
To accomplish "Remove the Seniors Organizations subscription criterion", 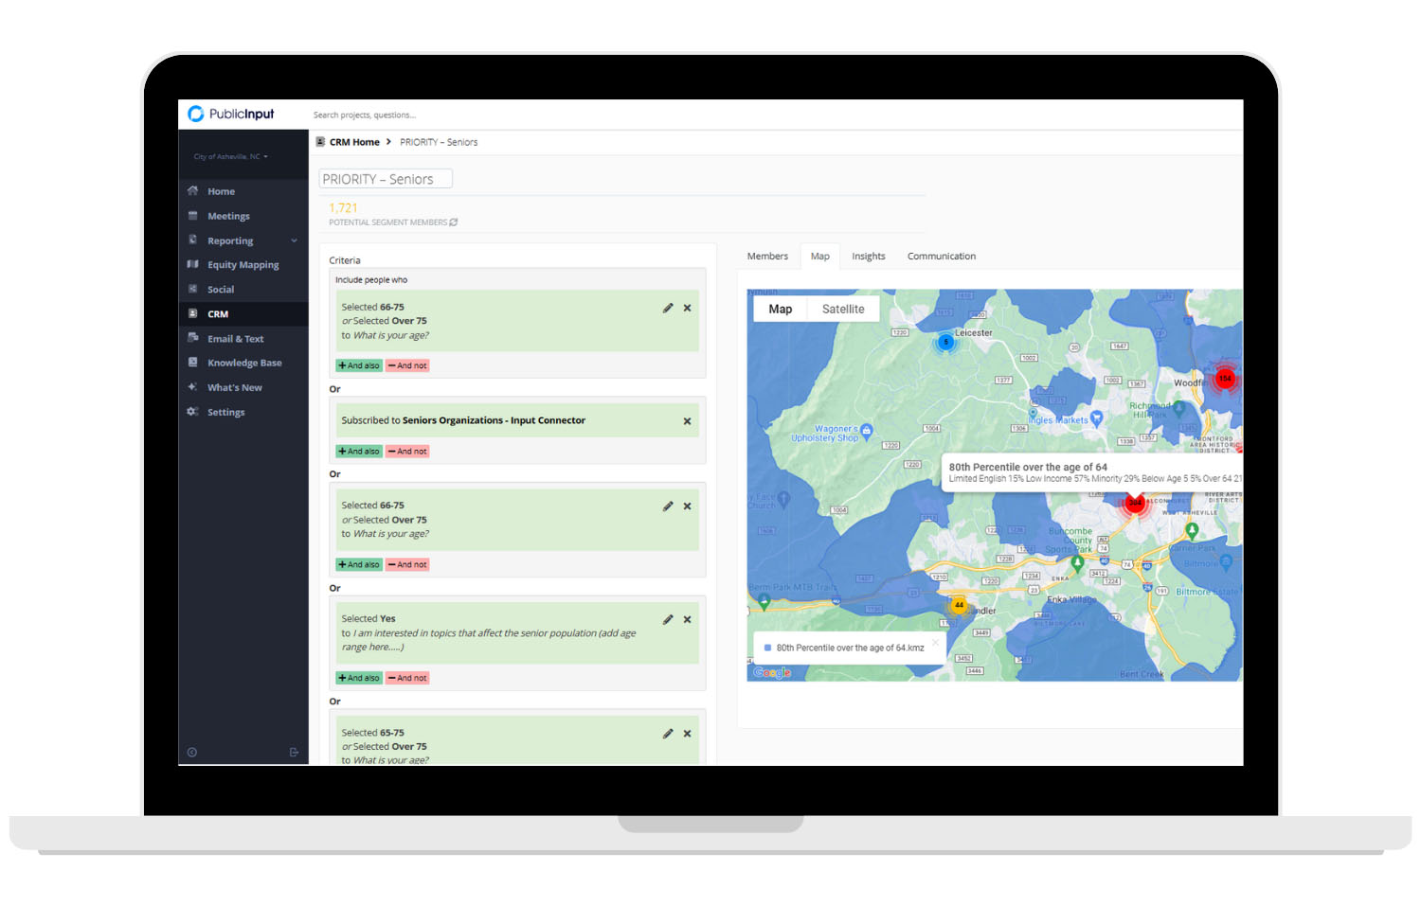I will click(x=687, y=421).
